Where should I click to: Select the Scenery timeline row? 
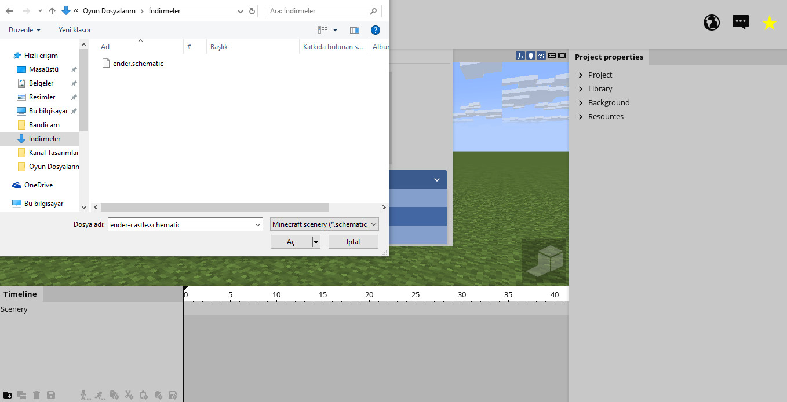92,309
